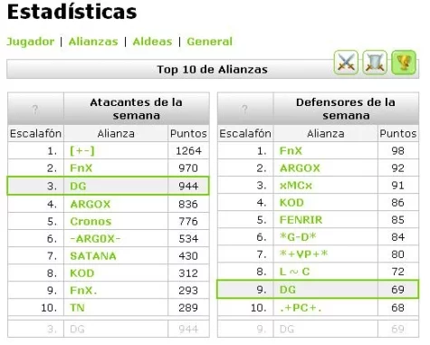This screenshot has height=345, width=430.
Task: Open the FENRIR alliance link
Action: [301, 220]
